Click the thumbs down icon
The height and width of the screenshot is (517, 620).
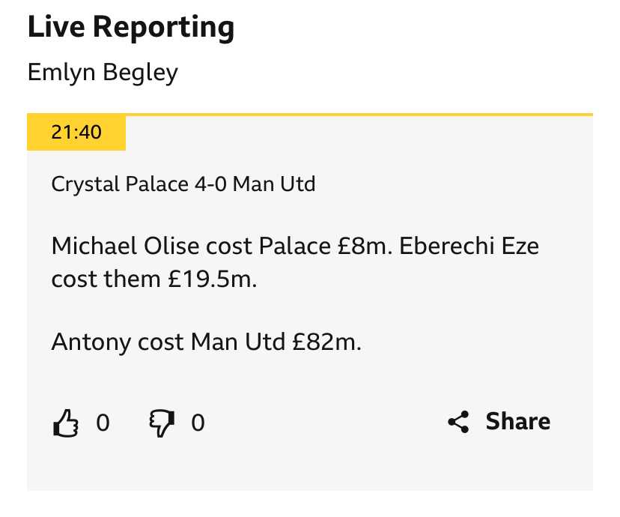tap(161, 423)
